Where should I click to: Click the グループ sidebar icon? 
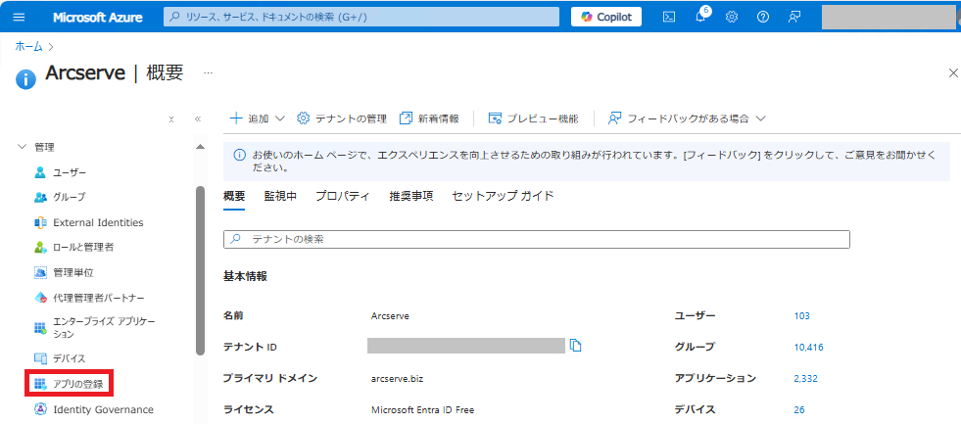tap(40, 197)
